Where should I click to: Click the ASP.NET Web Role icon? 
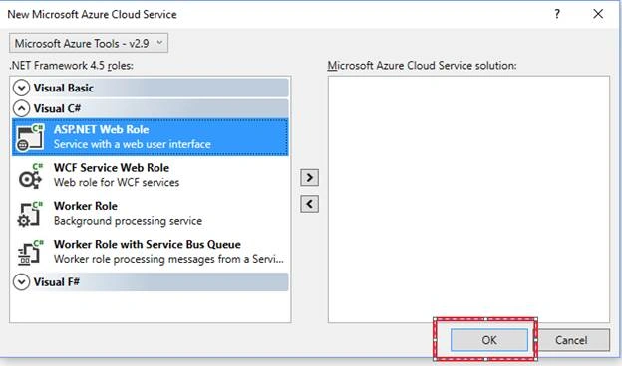click(30, 137)
